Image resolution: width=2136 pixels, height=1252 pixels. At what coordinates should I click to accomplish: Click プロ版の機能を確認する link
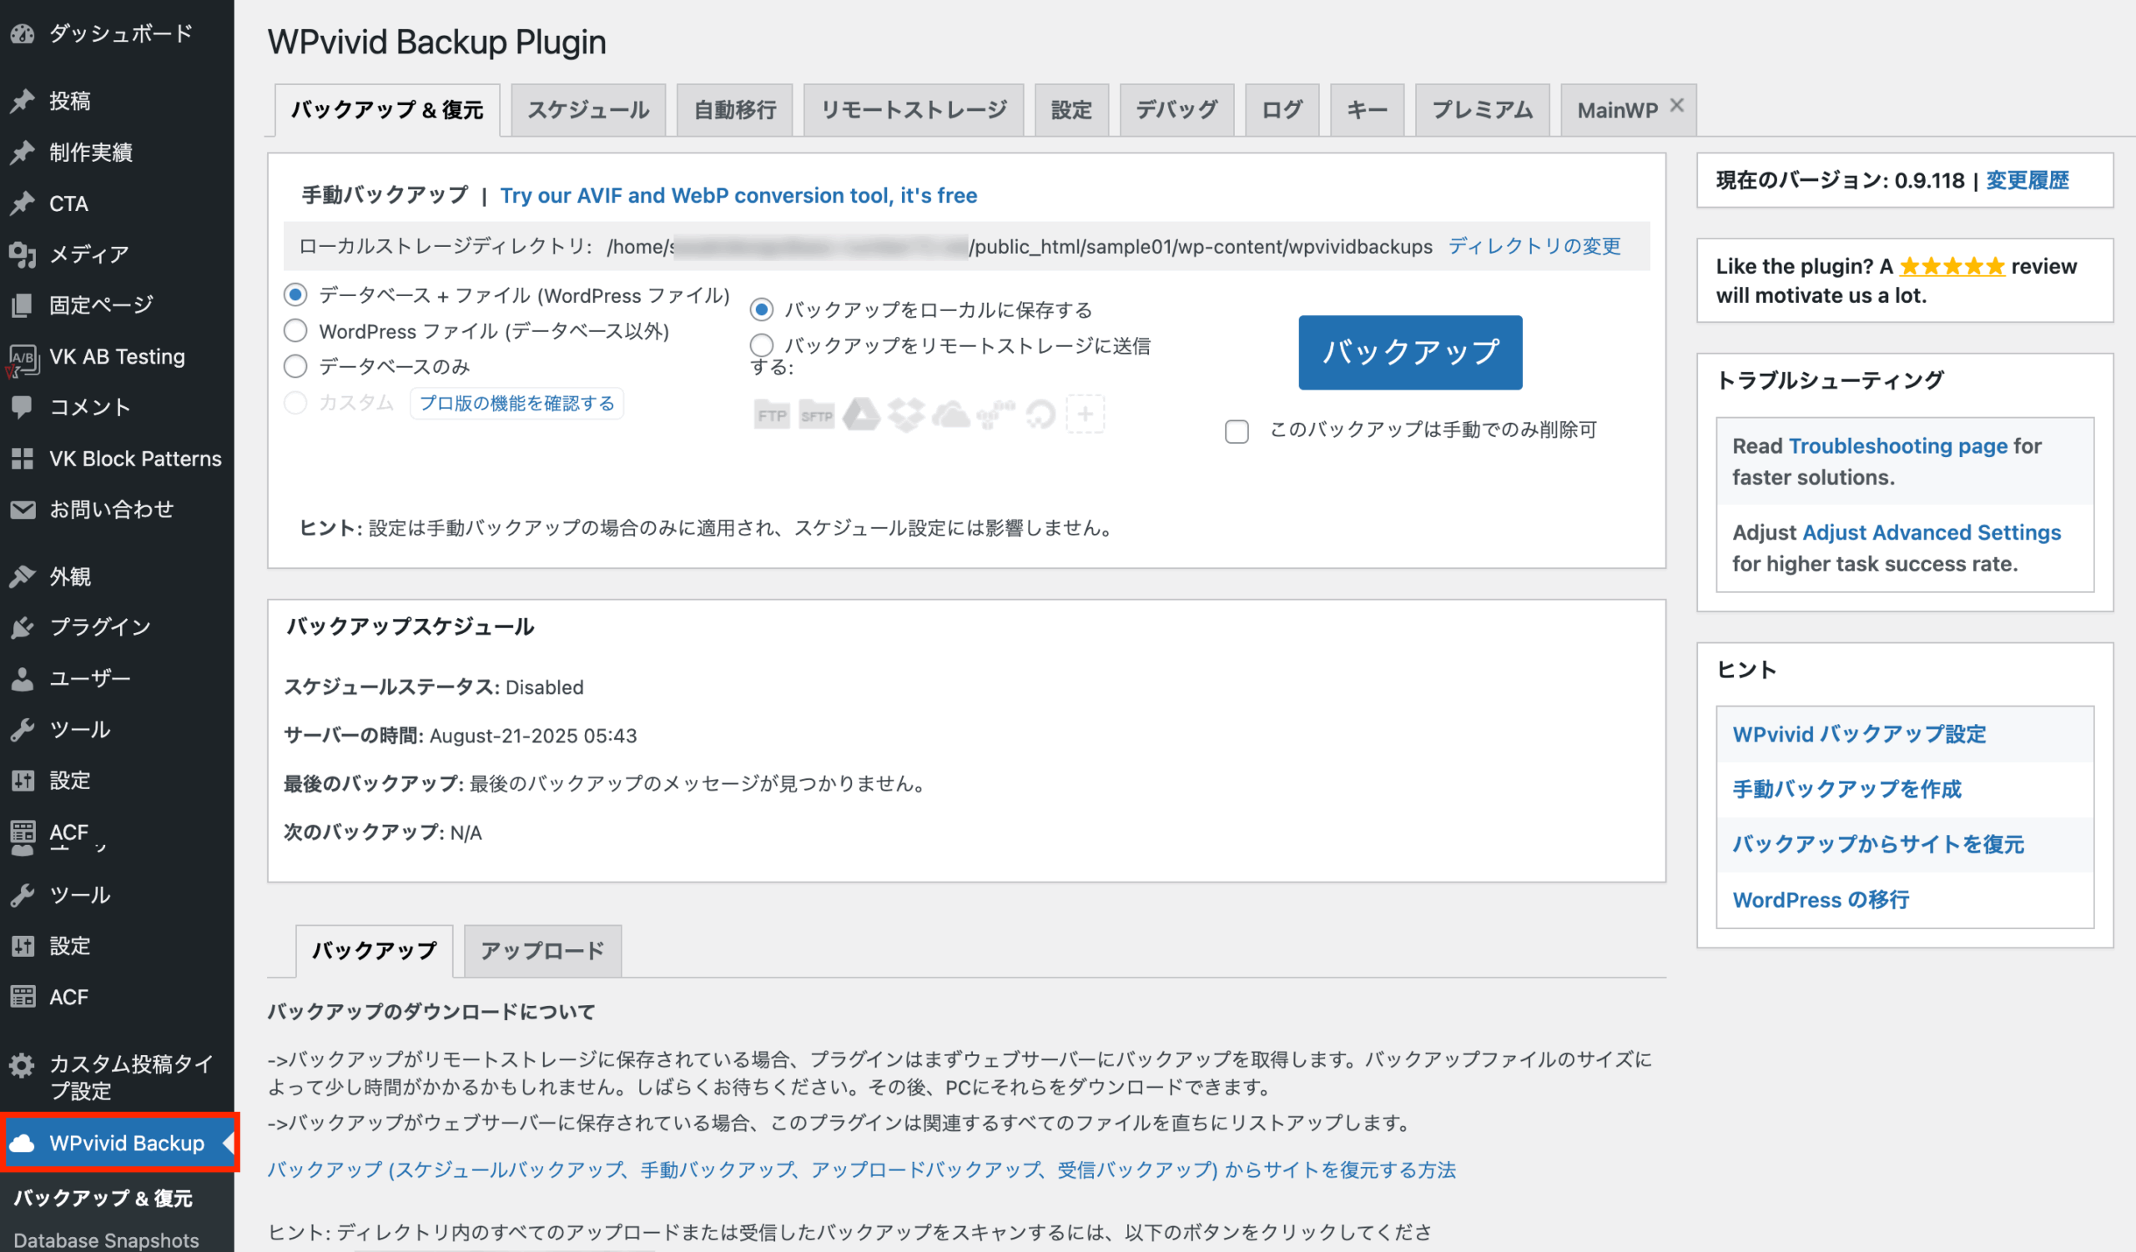(517, 403)
